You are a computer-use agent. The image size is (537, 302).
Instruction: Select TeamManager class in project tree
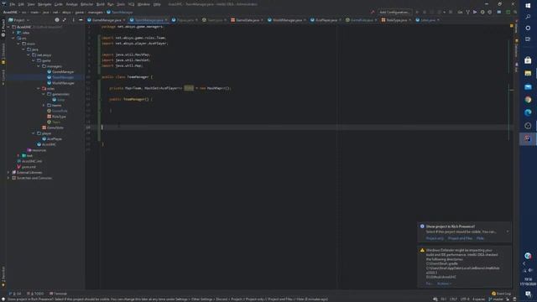tap(60, 77)
